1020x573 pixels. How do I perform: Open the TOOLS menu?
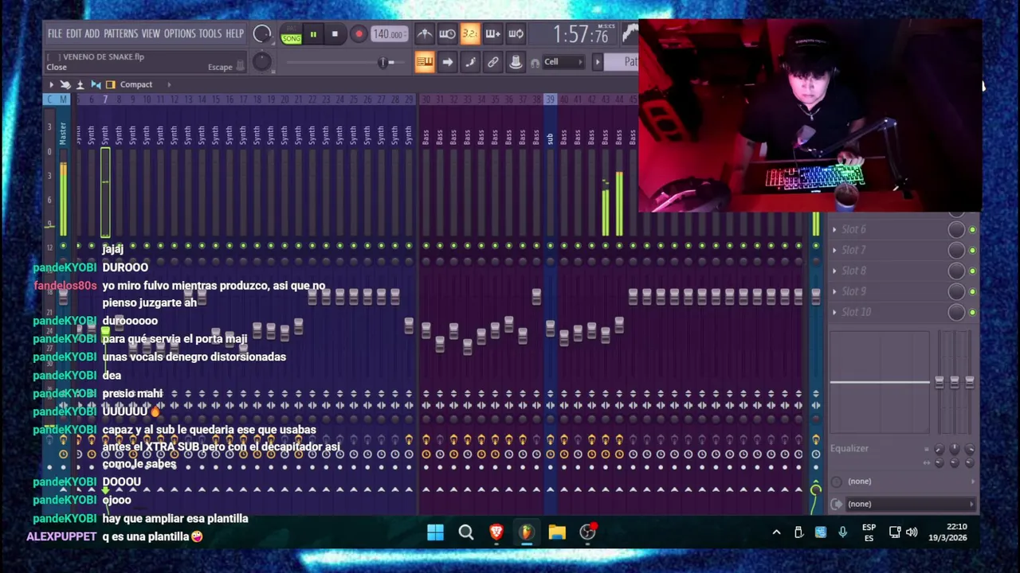[x=210, y=34]
